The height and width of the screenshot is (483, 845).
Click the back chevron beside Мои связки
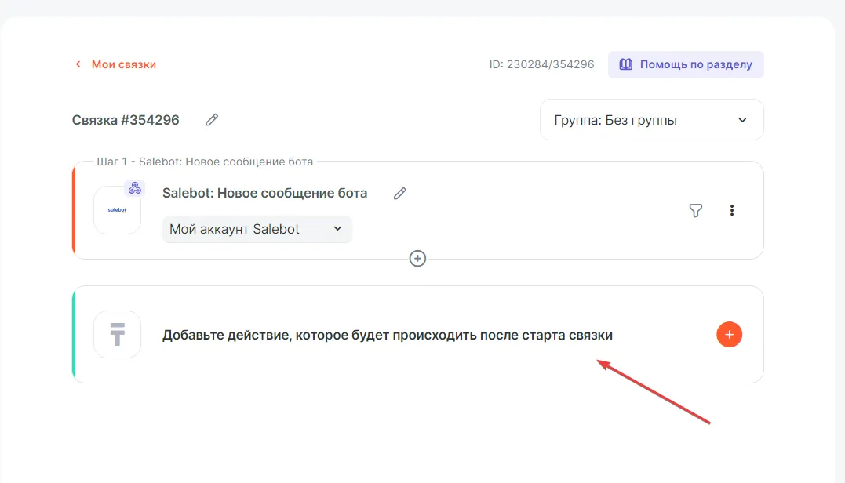(78, 64)
